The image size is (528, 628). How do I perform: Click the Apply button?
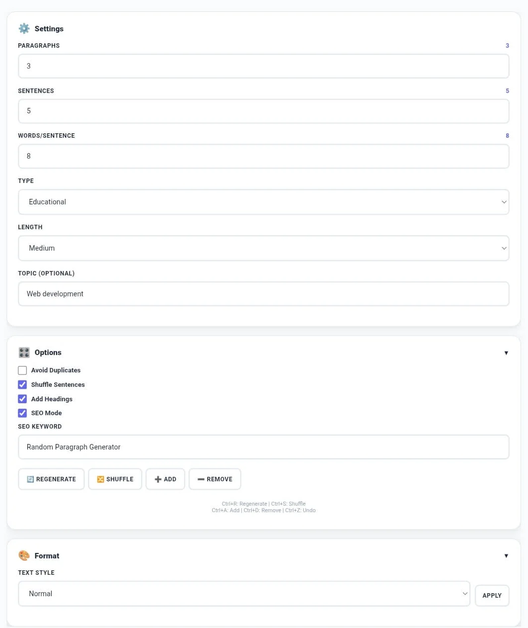(492, 595)
